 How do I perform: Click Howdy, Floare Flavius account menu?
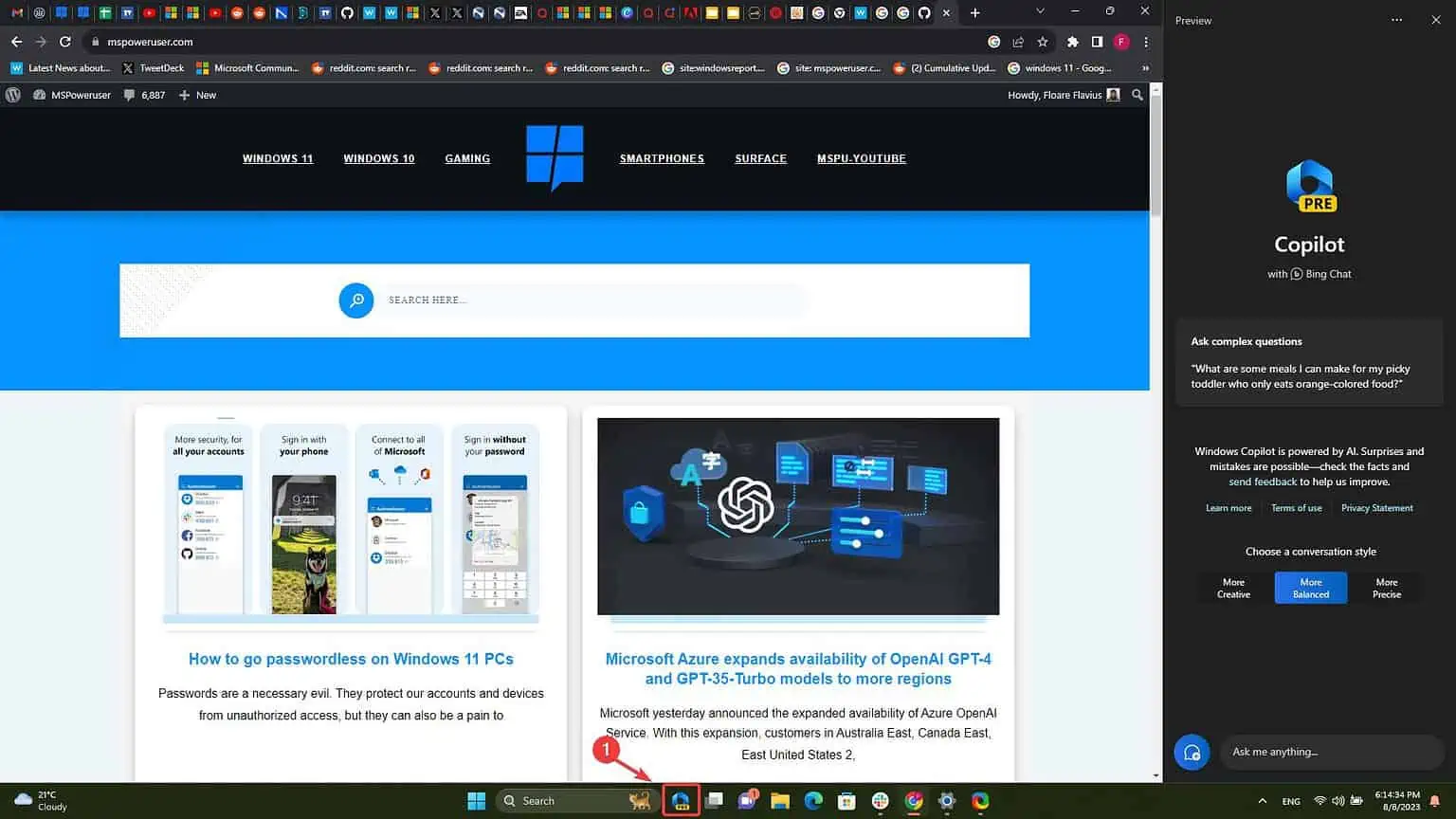1064,95
